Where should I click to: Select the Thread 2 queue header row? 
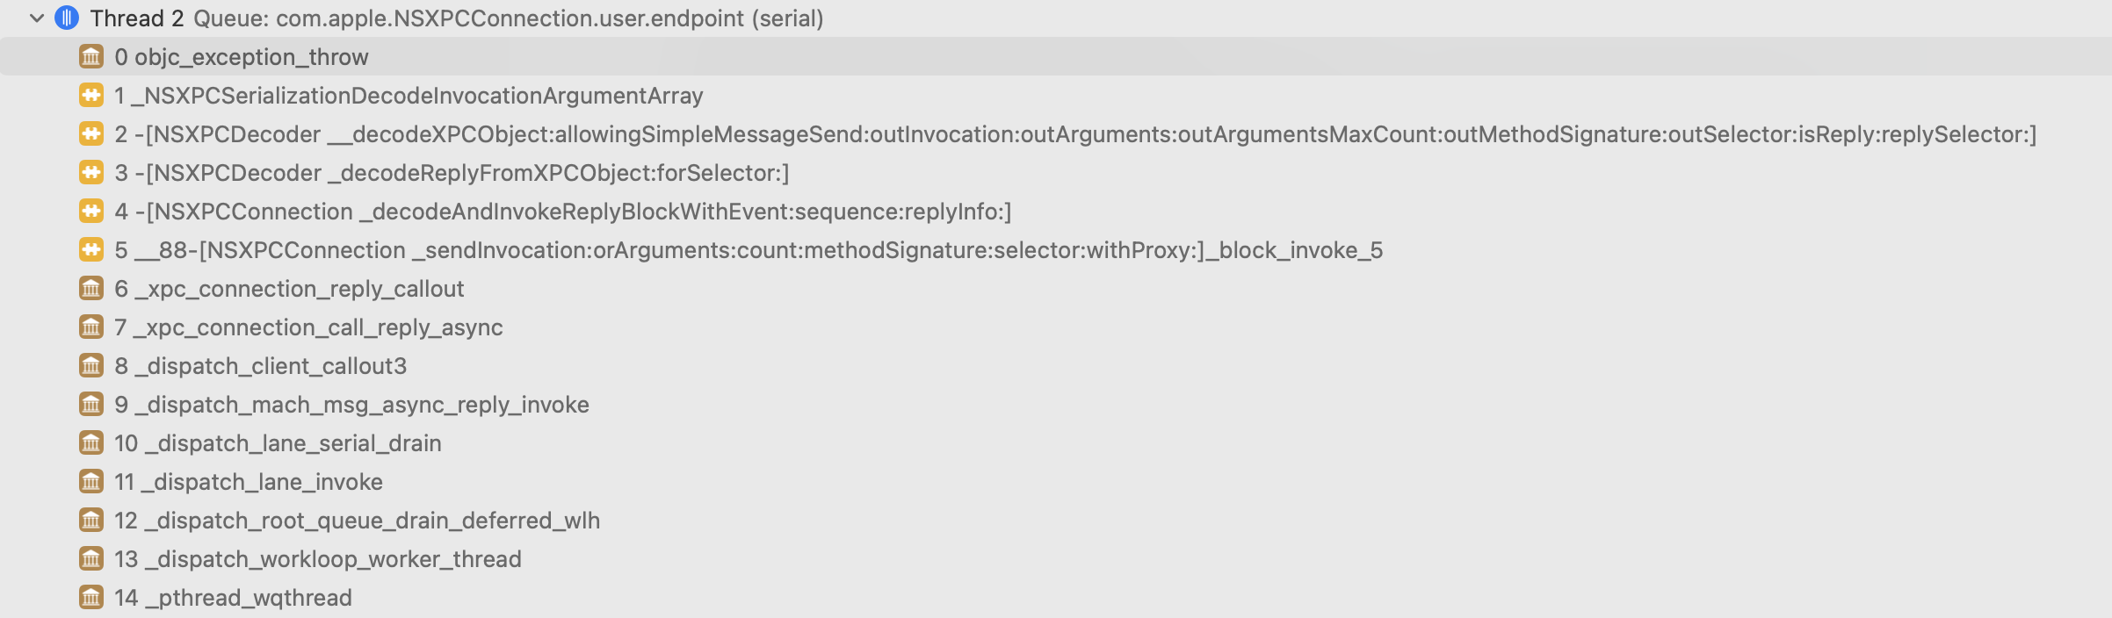pos(1056,18)
